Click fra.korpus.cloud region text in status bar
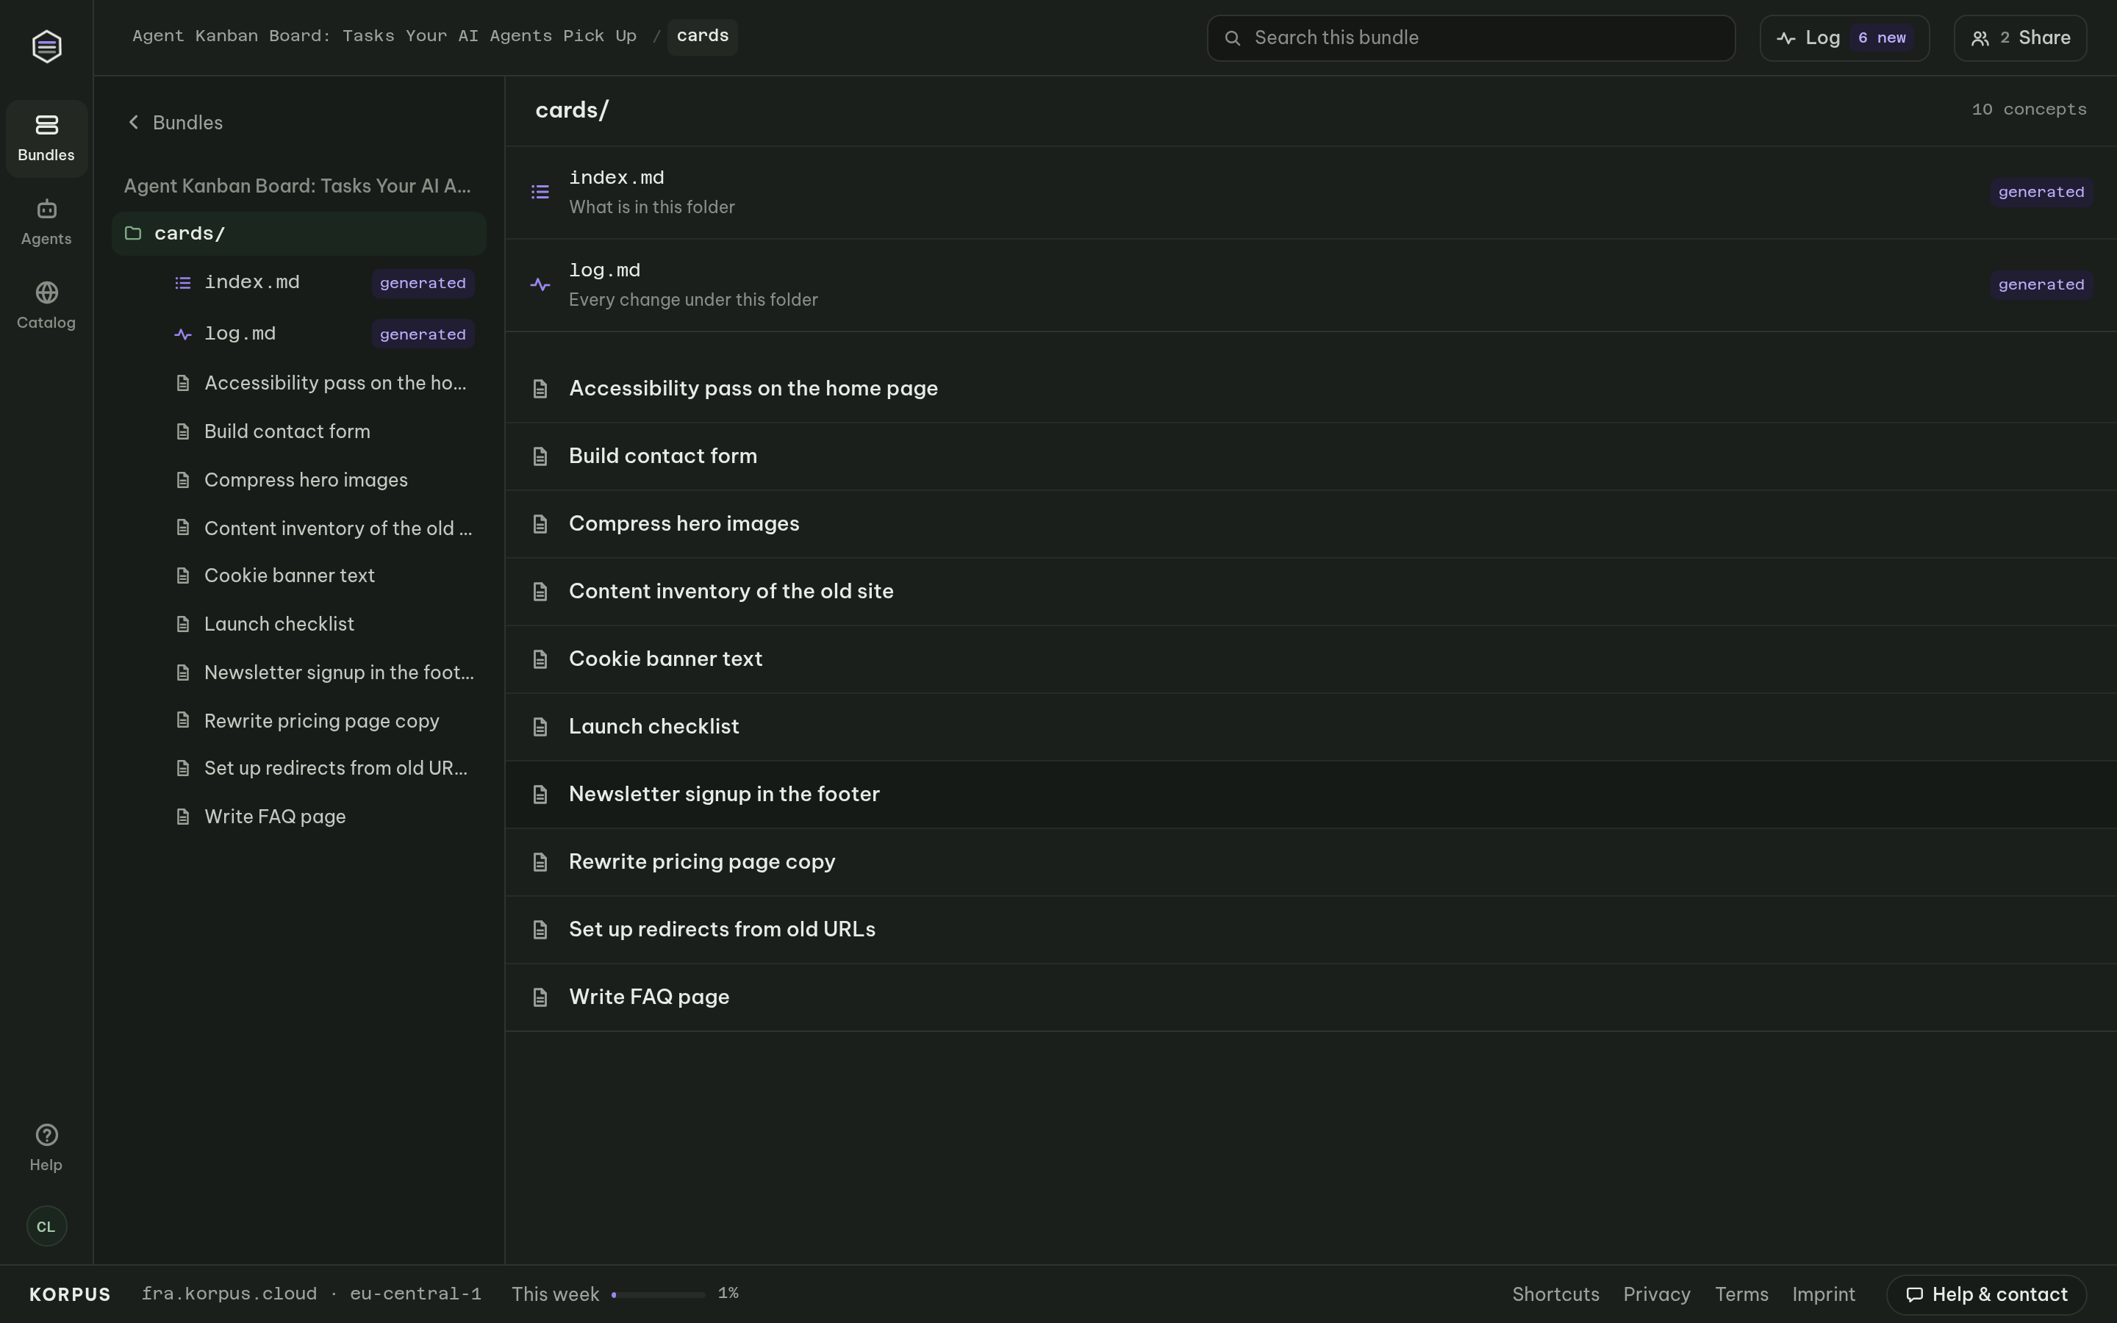 [x=312, y=1294]
